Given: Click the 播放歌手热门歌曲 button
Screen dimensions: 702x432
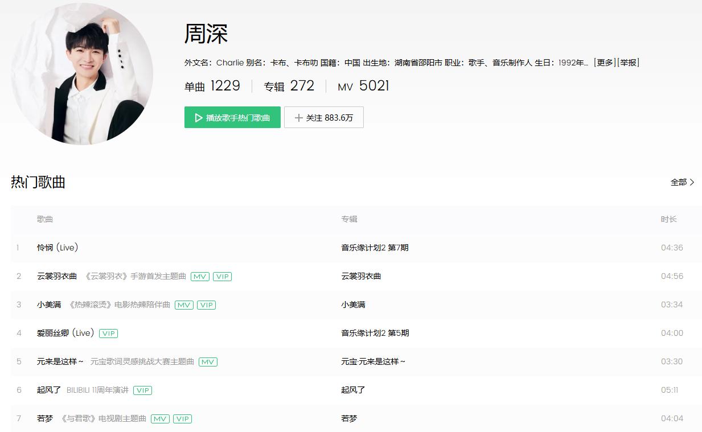Looking at the screenshot, I should 232,117.
